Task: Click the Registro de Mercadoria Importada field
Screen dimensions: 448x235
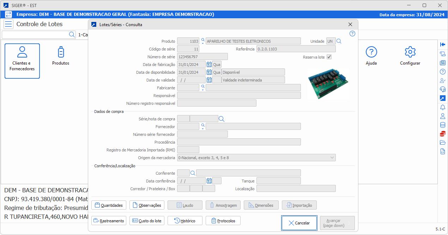Action: [188, 150]
